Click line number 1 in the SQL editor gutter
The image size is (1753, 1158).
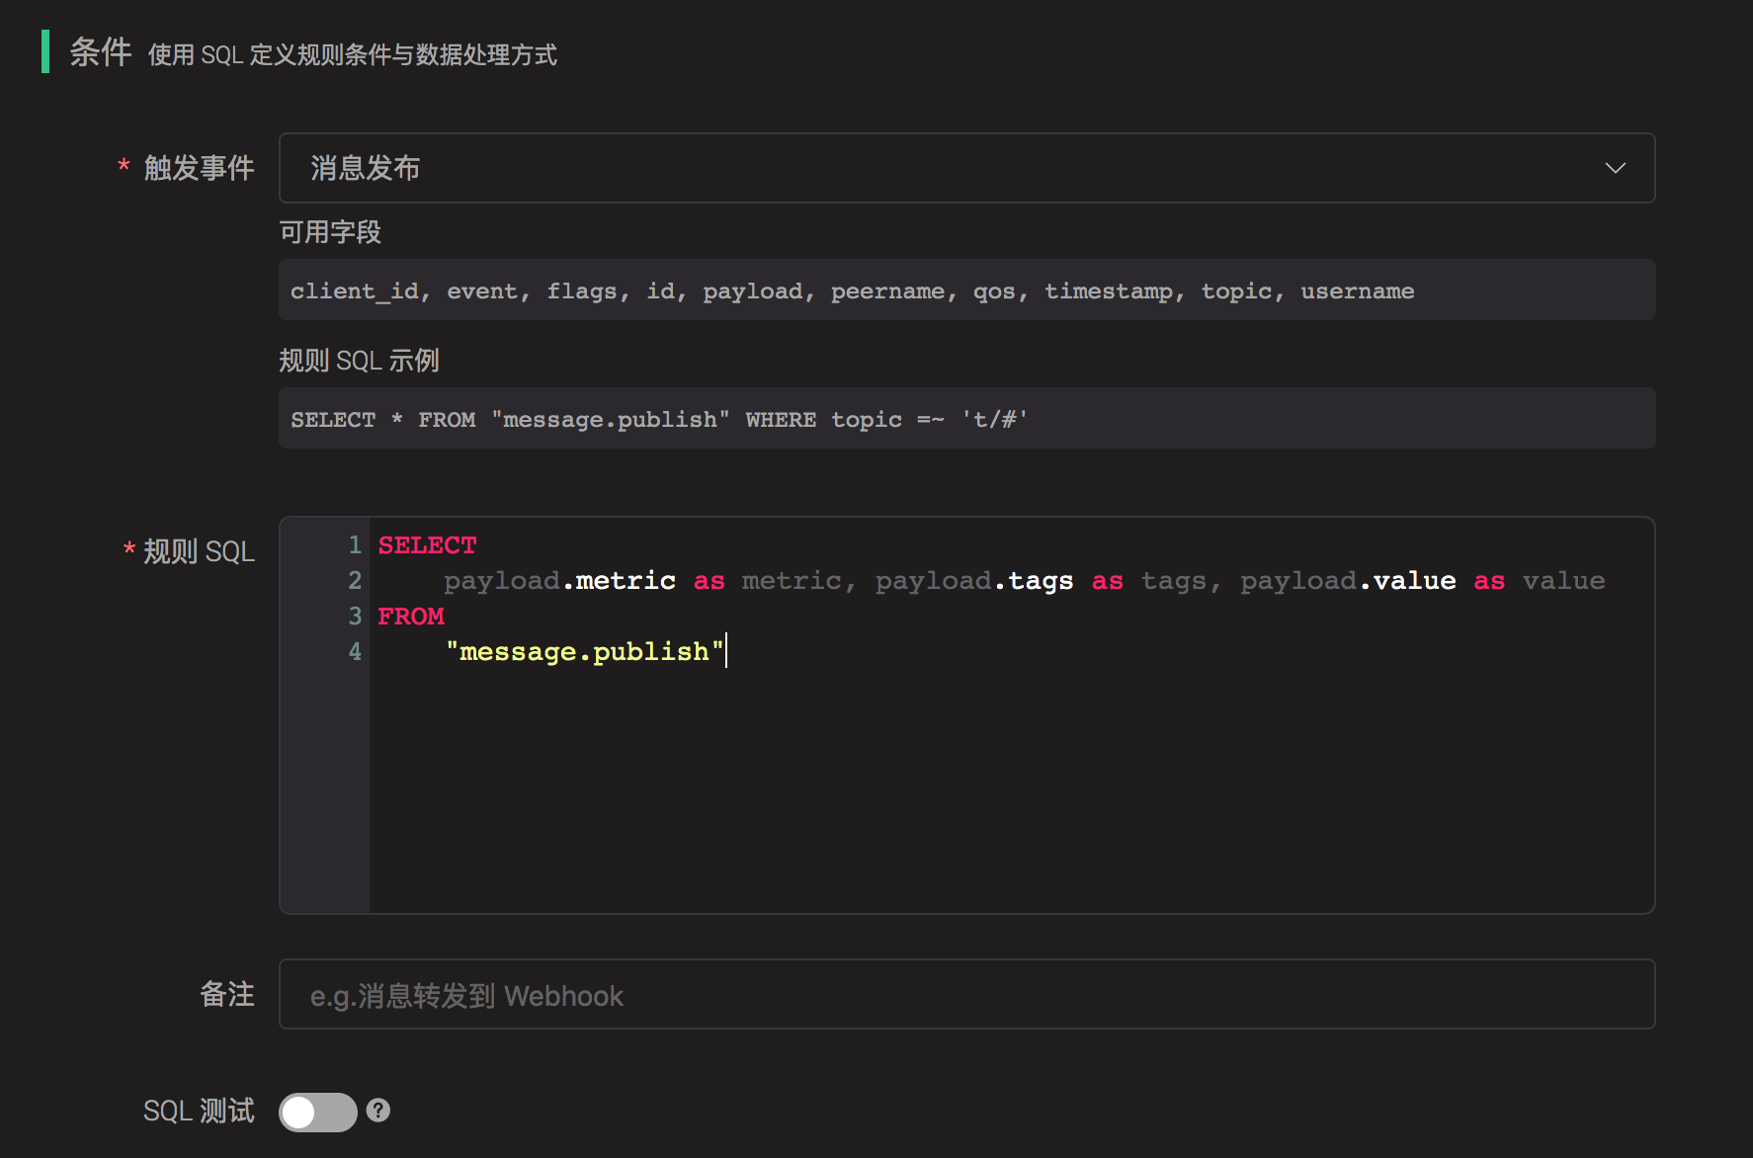[355, 545]
